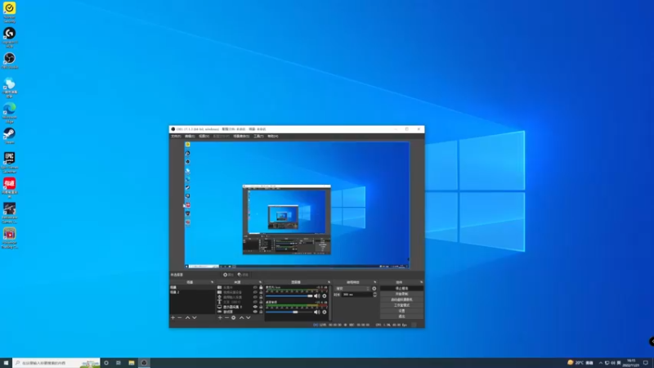
Task: Click OBS icon in Windows taskbar
Action: (x=145, y=363)
